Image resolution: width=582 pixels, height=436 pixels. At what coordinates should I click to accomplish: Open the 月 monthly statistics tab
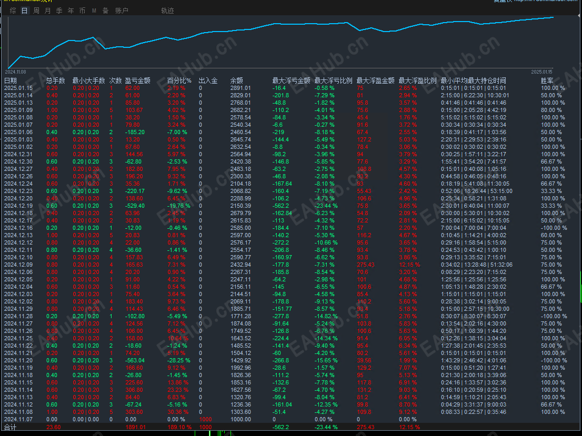47,11
